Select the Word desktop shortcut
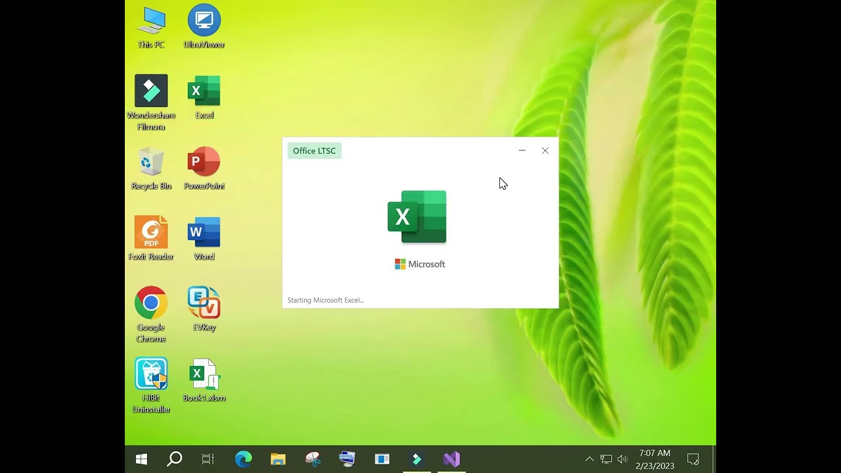 pos(204,238)
